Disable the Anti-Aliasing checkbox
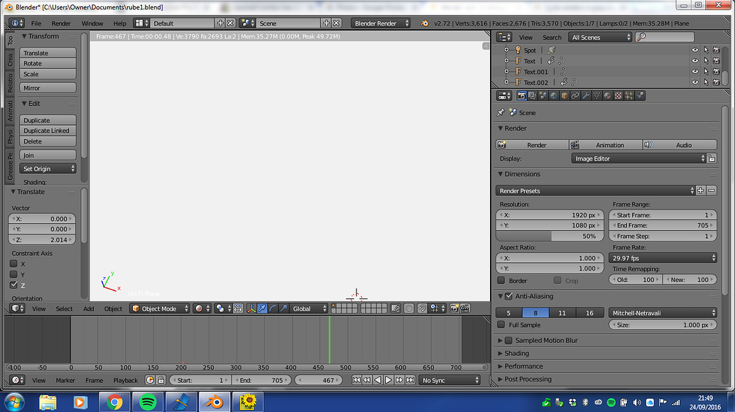 point(509,296)
